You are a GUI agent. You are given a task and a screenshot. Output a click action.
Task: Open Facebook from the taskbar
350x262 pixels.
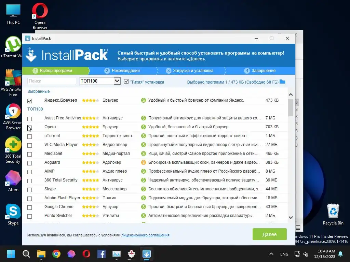pyautogui.click(x=102, y=254)
